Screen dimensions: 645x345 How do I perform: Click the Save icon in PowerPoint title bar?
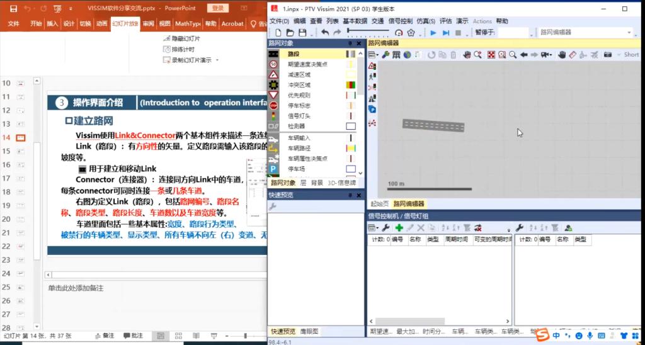[x=14, y=8]
